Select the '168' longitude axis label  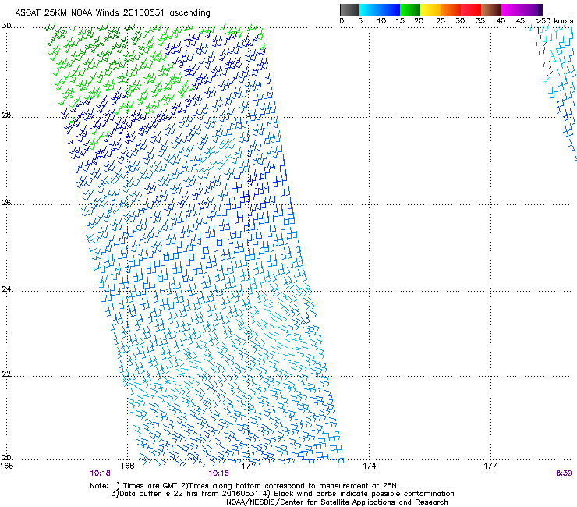click(127, 466)
